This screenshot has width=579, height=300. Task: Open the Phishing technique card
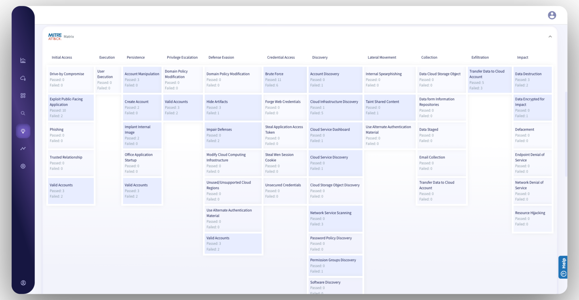pos(71,135)
